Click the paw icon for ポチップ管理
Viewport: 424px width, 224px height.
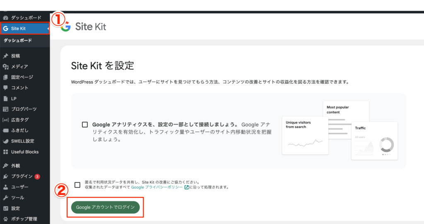5,219
